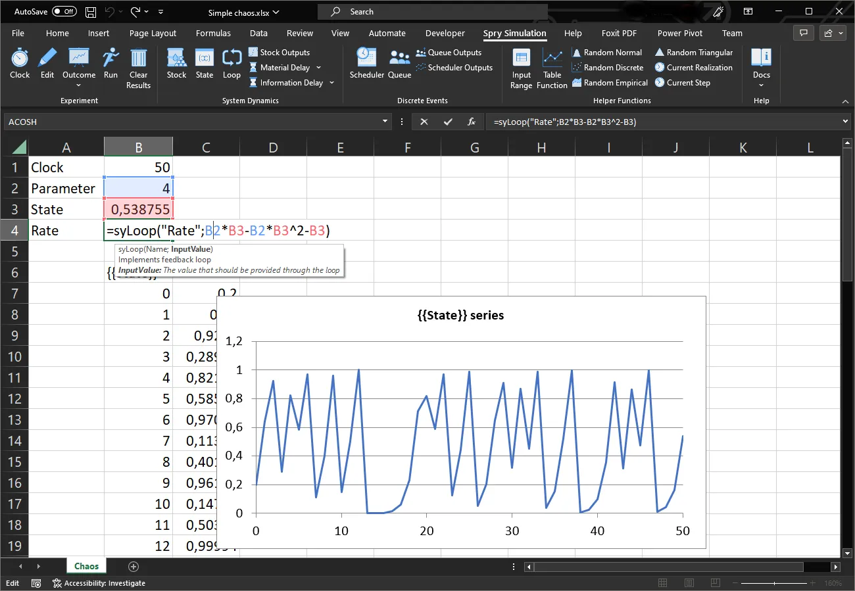Open the Name Box dropdown showing ACOSH
This screenshot has width=855, height=591.
(385, 122)
